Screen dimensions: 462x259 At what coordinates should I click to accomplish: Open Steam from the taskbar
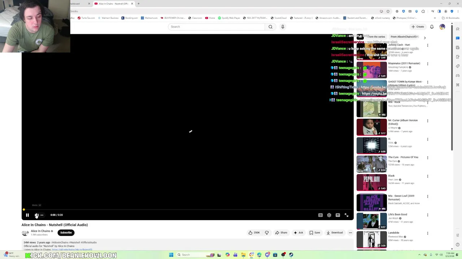coord(291,255)
